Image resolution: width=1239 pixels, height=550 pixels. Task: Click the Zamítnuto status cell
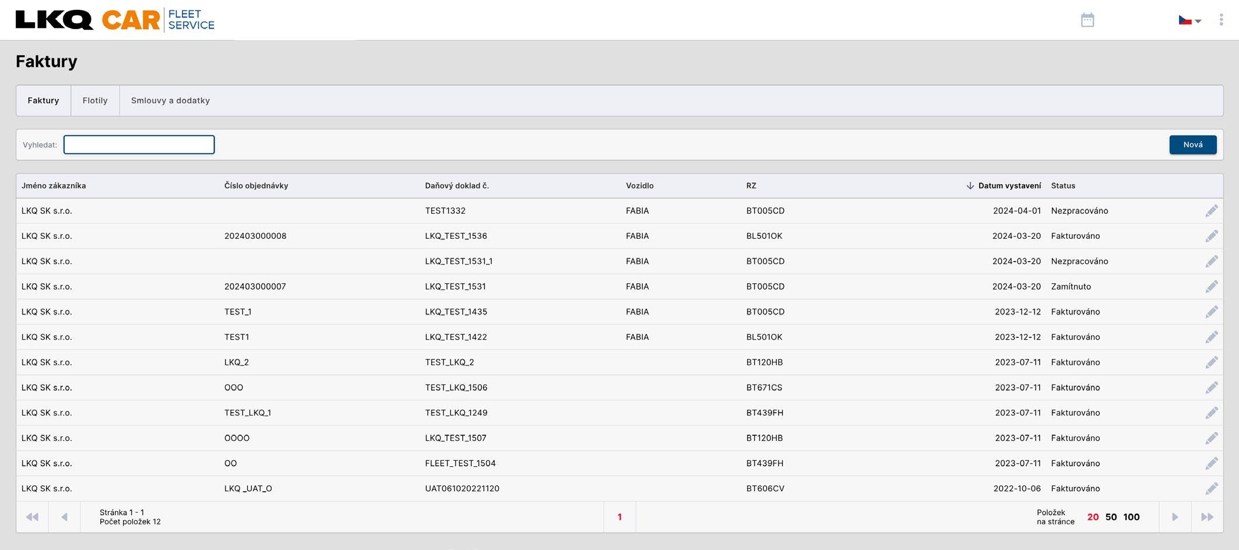tap(1071, 287)
